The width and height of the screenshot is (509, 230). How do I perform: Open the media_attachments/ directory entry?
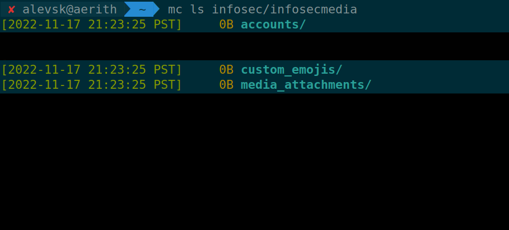pyautogui.click(x=306, y=85)
